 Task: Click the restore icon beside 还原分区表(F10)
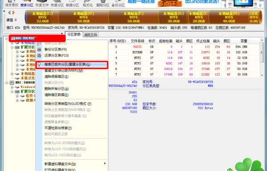click(x=39, y=56)
